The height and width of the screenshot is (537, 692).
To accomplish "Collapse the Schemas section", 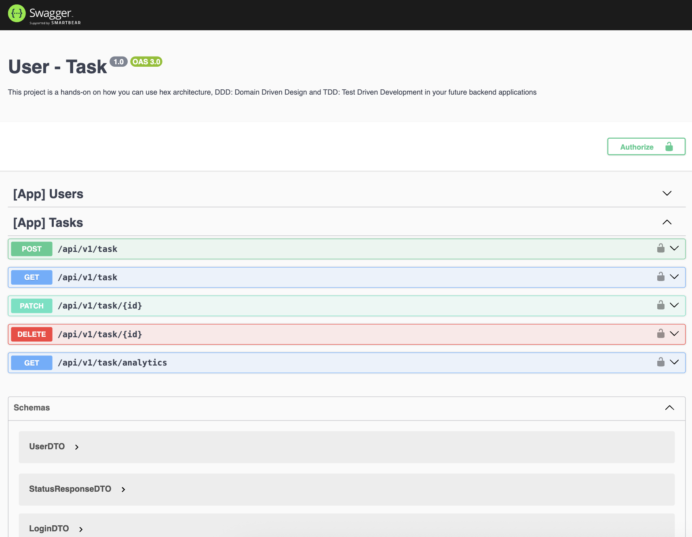I will tap(669, 408).
